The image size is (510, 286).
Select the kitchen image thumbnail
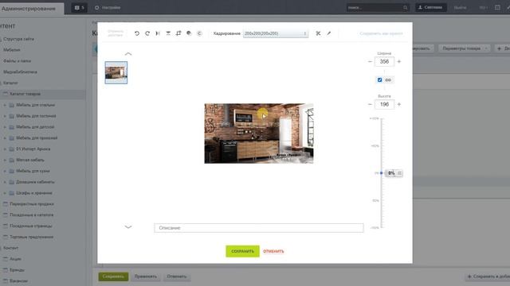point(116,72)
